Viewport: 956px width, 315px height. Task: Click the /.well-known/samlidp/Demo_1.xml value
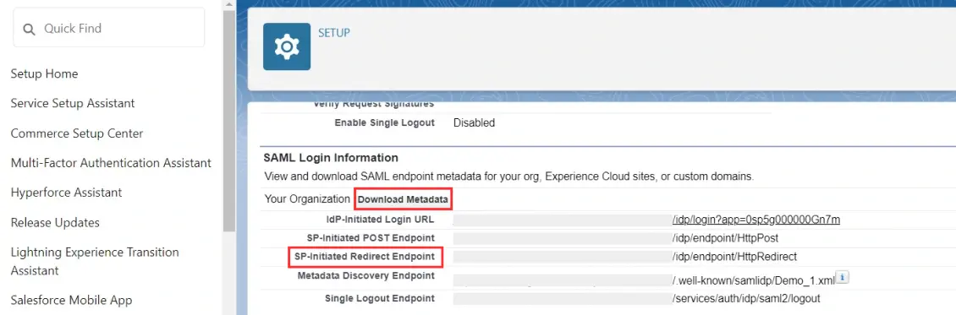click(753, 280)
